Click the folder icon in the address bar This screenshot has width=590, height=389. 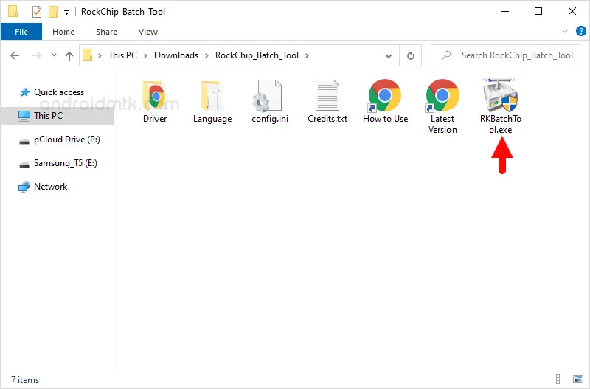tap(87, 55)
